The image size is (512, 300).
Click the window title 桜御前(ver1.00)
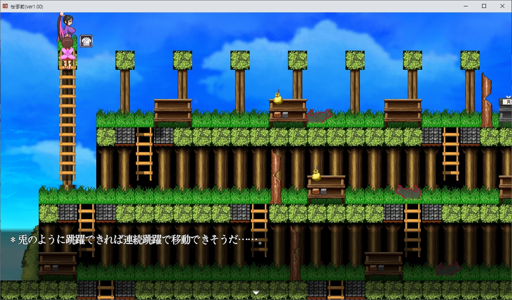(x=27, y=6)
